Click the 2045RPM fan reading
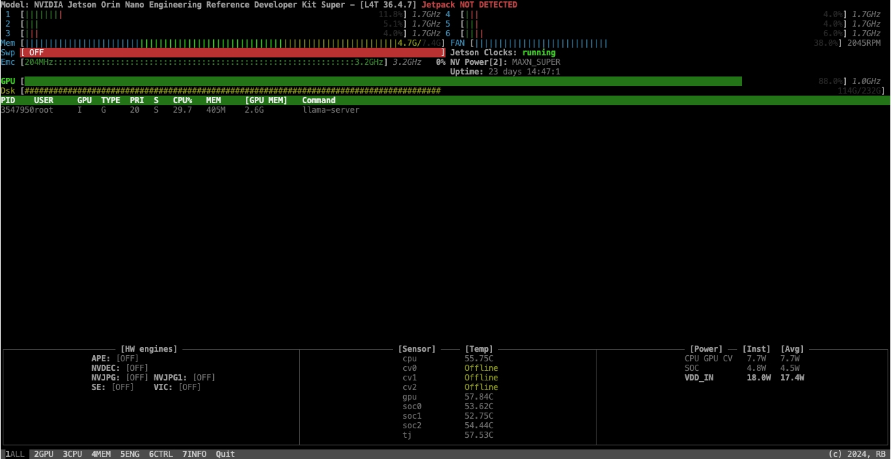 click(x=864, y=43)
